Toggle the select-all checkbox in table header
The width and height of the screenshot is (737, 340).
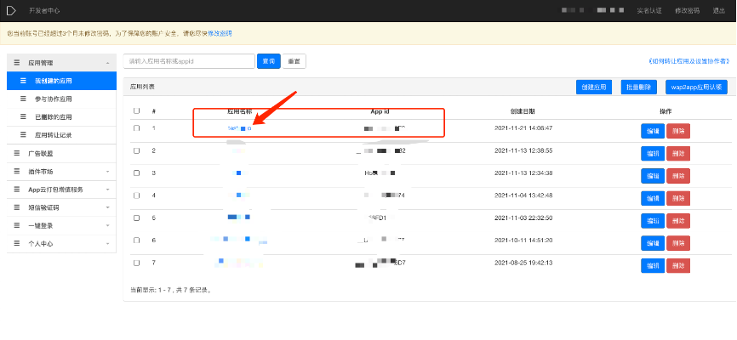pyautogui.click(x=137, y=111)
